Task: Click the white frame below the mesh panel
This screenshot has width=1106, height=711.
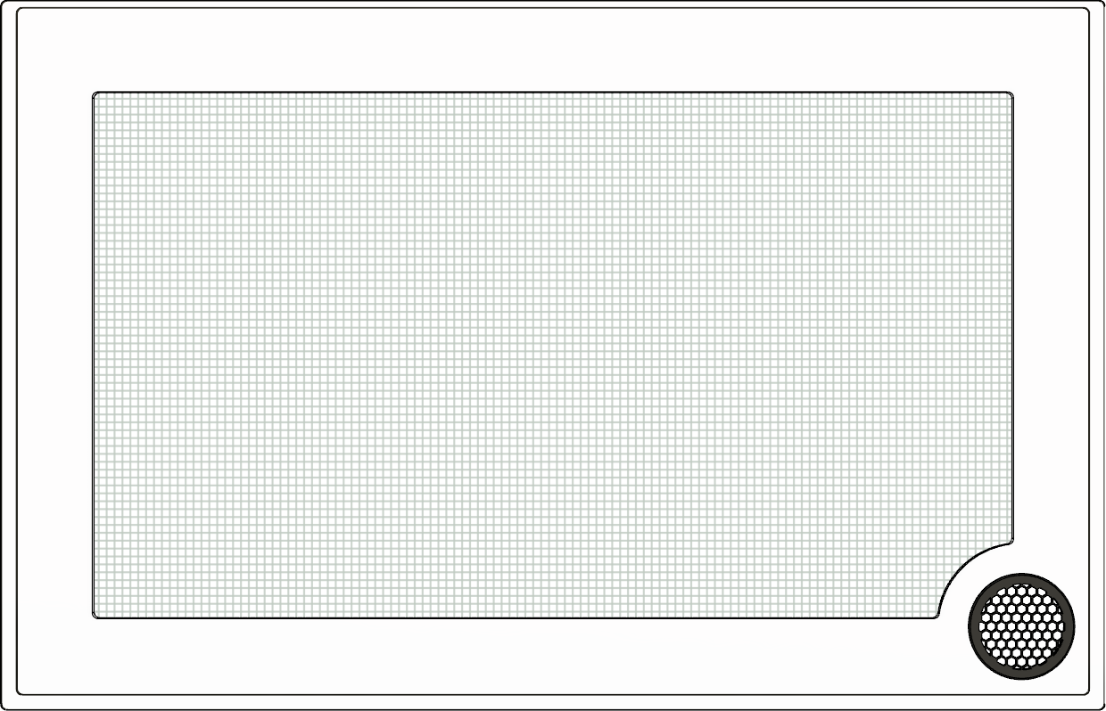Action: 517,656
